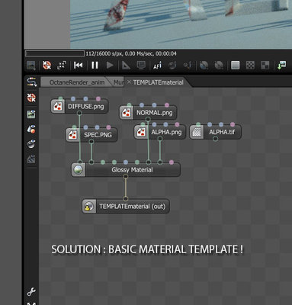This screenshot has height=305, width=292.
Task: Pause the render with the pause button
Action: tap(95, 66)
